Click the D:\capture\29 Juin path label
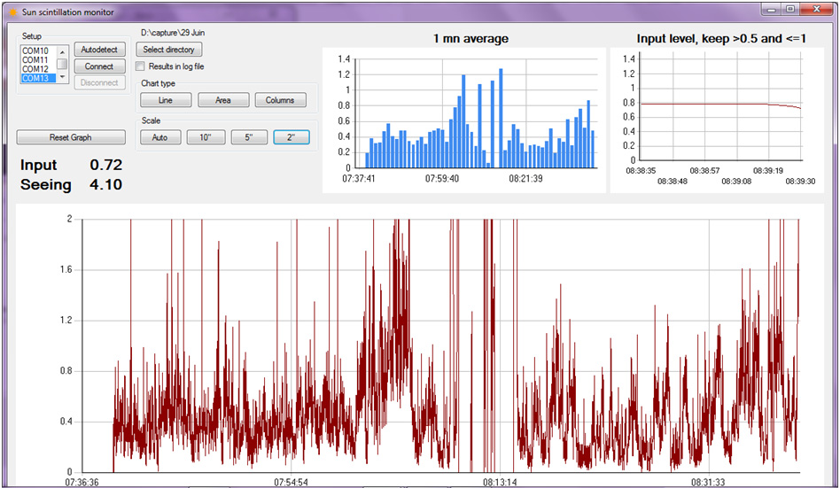Image resolution: width=840 pixels, height=488 pixels. [x=173, y=33]
